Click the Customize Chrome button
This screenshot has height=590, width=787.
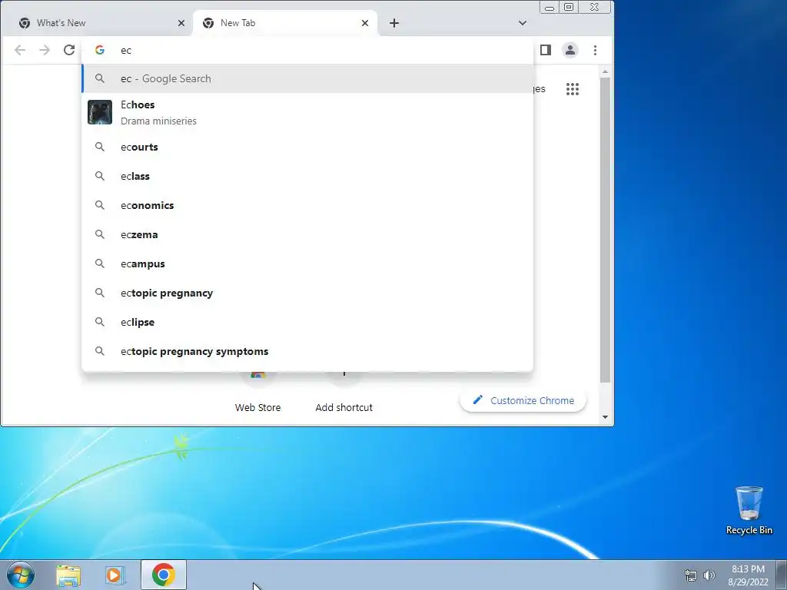tap(523, 401)
